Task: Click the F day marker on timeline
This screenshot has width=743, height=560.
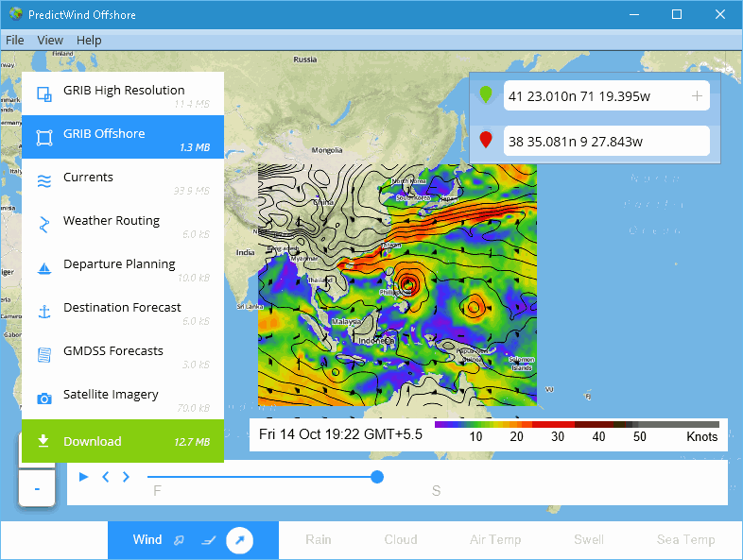Action: tap(157, 491)
